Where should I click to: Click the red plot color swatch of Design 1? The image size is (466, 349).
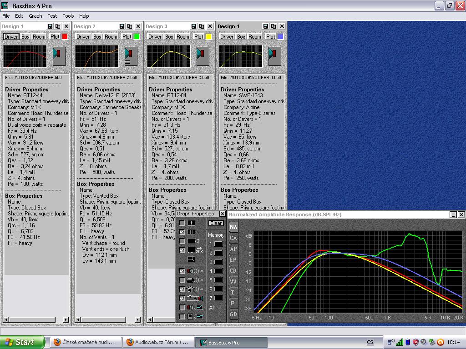tap(65, 36)
